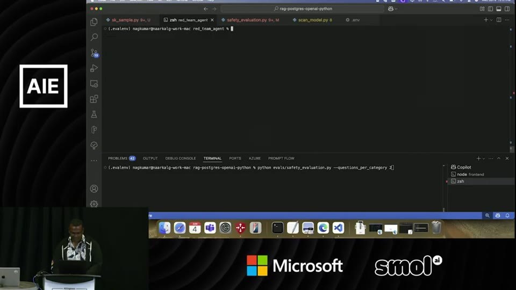Click the rag-postgres-openai-python command center search

[x=303, y=9]
